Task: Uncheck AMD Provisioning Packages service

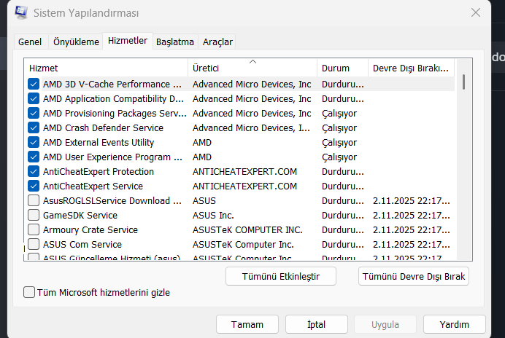Action: point(34,113)
